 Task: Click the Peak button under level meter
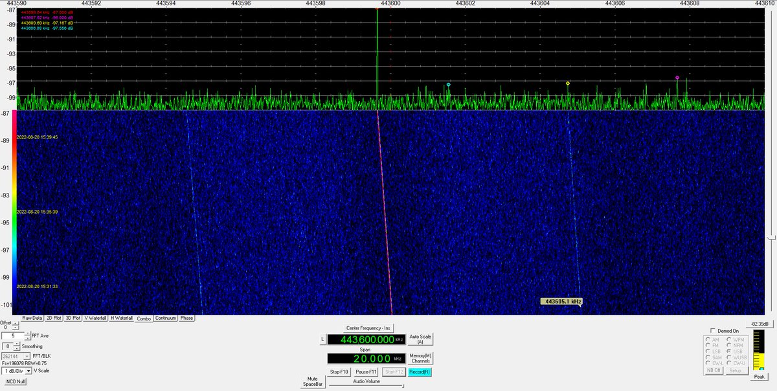pyautogui.click(x=759, y=377)
